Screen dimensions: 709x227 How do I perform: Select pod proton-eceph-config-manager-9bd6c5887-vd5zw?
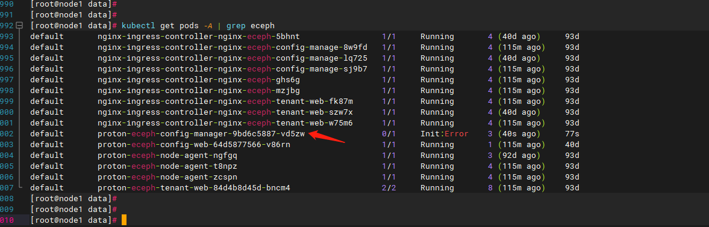201,134
